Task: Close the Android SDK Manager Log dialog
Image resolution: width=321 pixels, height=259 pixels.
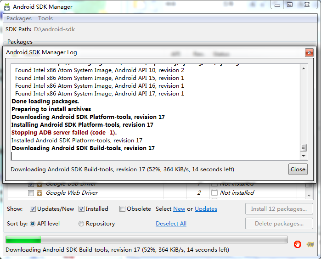Action: pos(309,53)
